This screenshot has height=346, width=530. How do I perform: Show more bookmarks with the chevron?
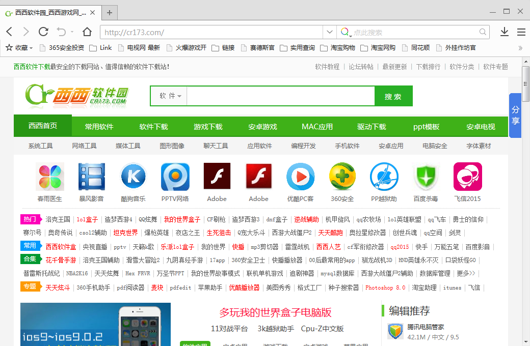pyautogui.click(x=520, y=48)
